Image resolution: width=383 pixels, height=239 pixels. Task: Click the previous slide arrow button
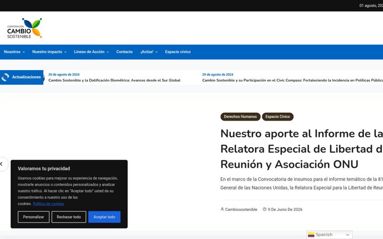click(x=2, y=164)
